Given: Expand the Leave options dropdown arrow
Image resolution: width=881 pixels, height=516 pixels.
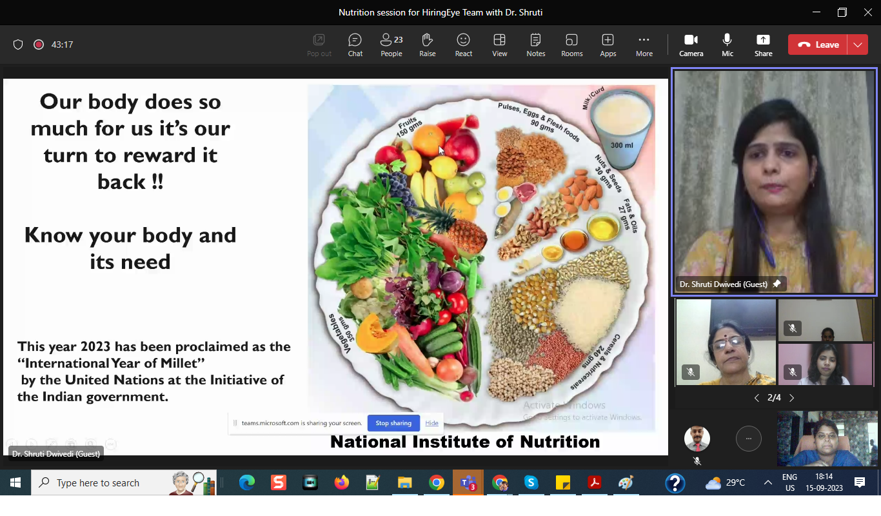Looking at the screenshot, I should click(857, 45).
